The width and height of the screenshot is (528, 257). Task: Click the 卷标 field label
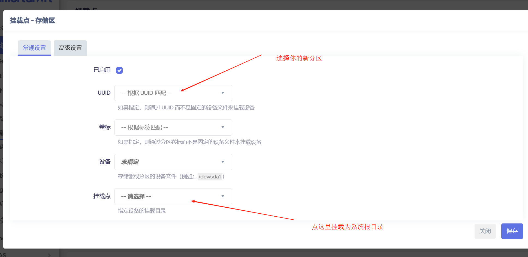[105, 127]
